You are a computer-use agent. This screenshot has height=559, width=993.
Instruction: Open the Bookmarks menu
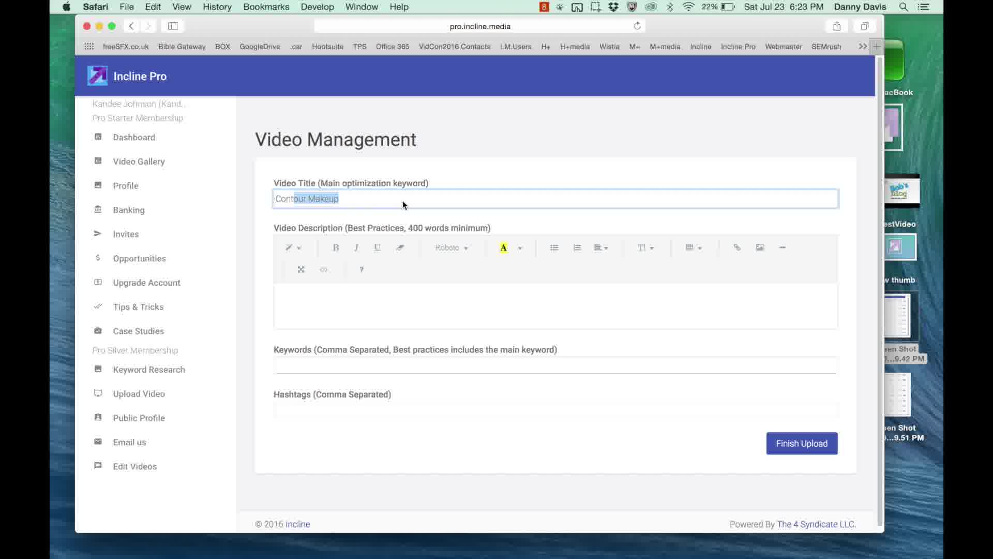266,7
